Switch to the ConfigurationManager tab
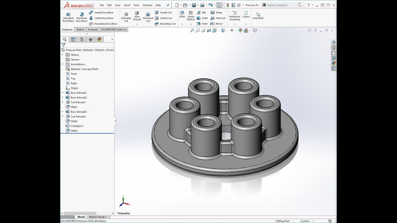The width and height of the screenshot is (397, 223). (x=82, y=39)
